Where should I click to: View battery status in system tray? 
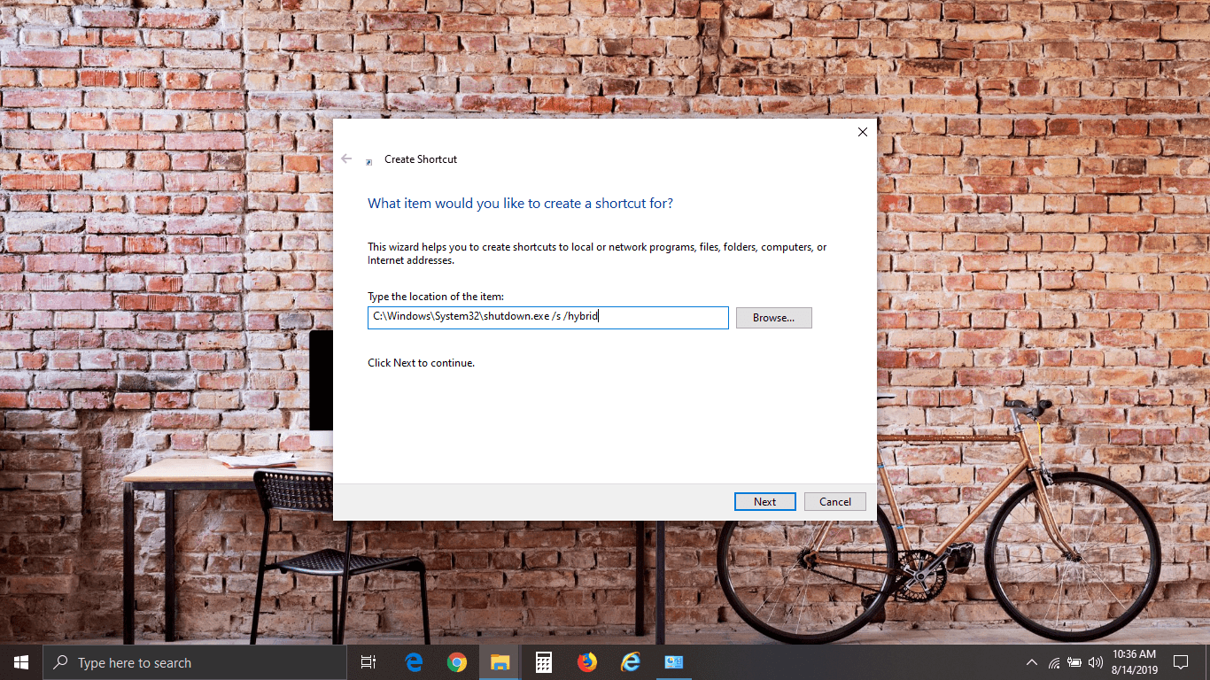tap(1074, 661)
